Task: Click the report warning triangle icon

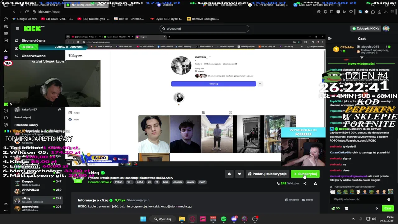Action: click(315, 184)
